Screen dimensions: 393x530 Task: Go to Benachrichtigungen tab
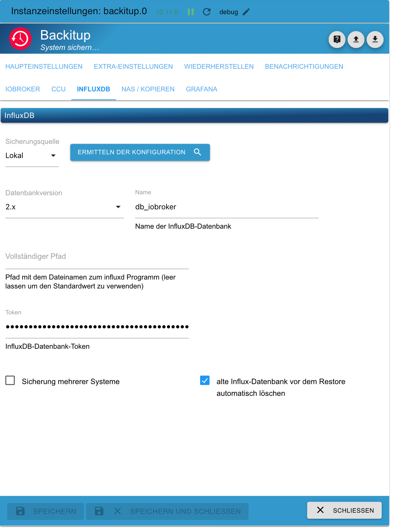(304, 67)
